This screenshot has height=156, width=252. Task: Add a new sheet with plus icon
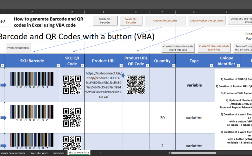[x=100, y=153]
